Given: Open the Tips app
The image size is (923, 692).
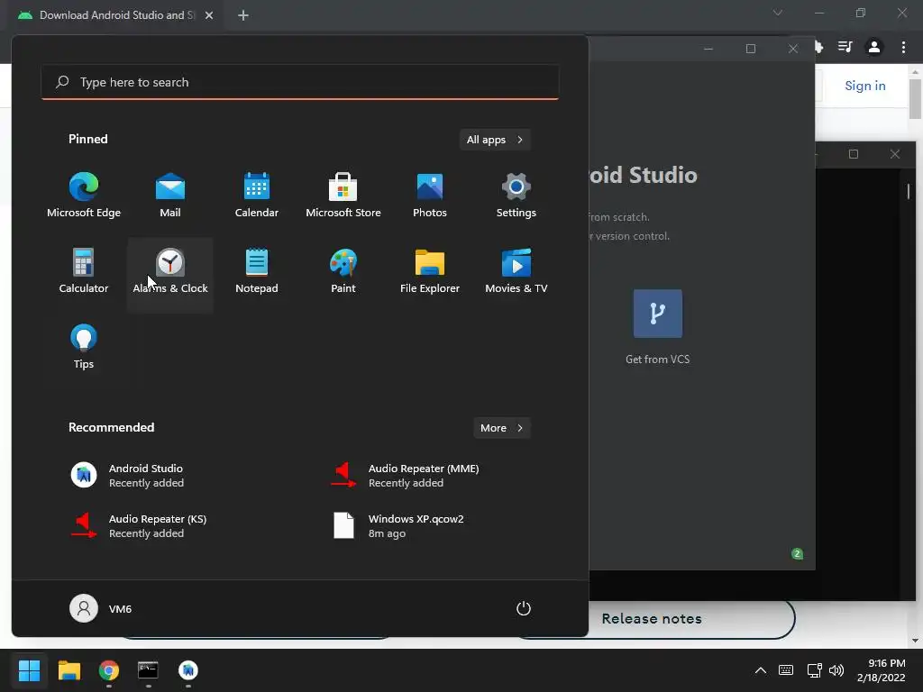Looking at the screenshot, I should coord(84,347).
